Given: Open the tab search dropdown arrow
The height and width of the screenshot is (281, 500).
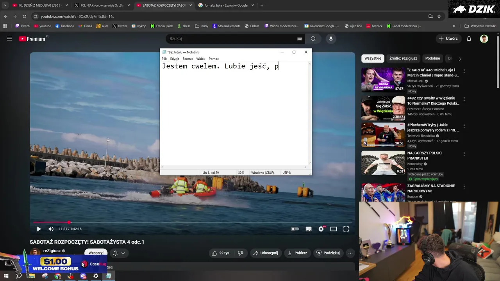Looking at the screenshot, I should [x=5, y=5].
